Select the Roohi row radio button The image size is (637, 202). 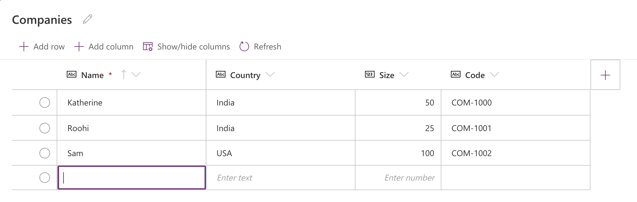pos(45,128)
